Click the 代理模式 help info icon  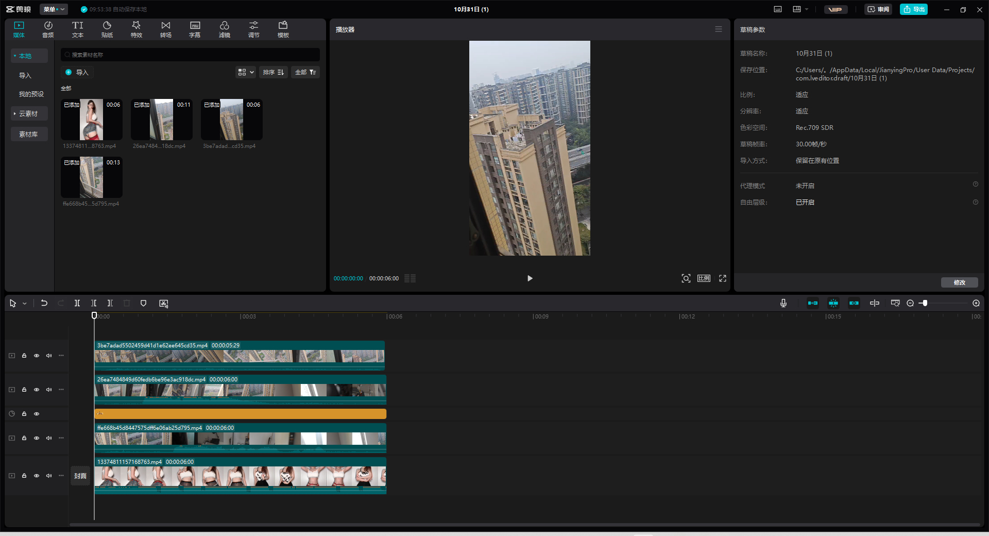click(x=976, y=184)
